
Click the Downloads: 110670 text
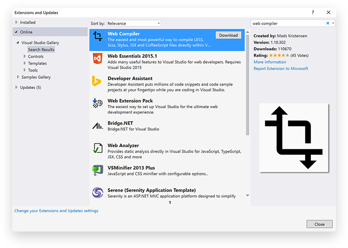pos(273,49)
